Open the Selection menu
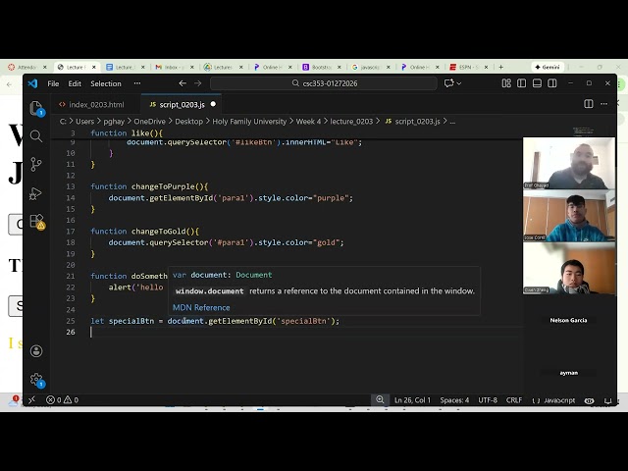628x471 pixels. (106, 83)
